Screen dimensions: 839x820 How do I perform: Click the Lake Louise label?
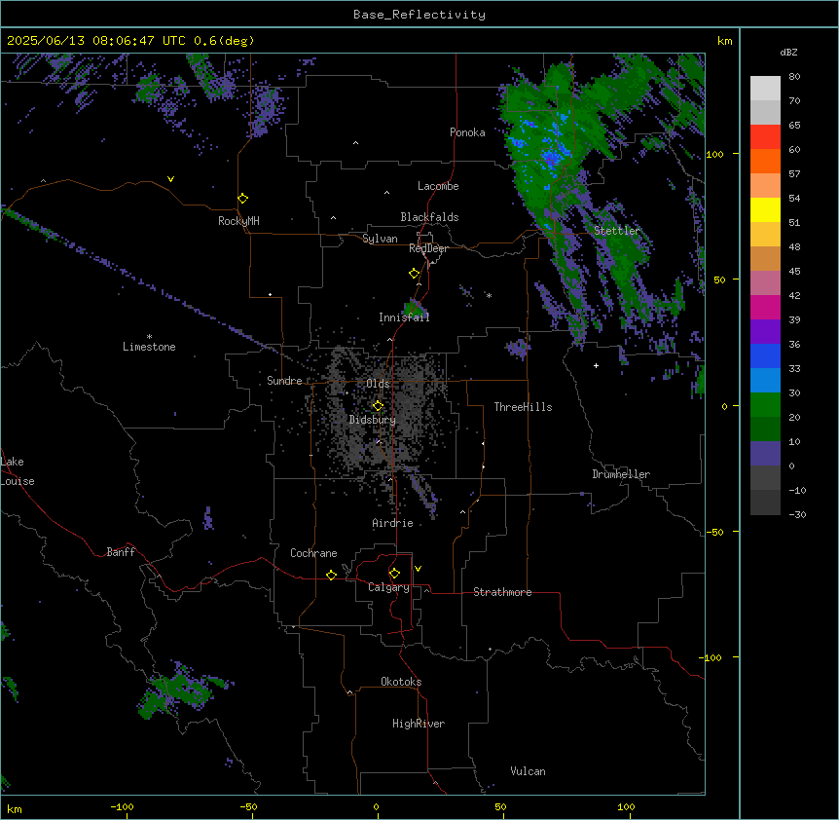18,471
